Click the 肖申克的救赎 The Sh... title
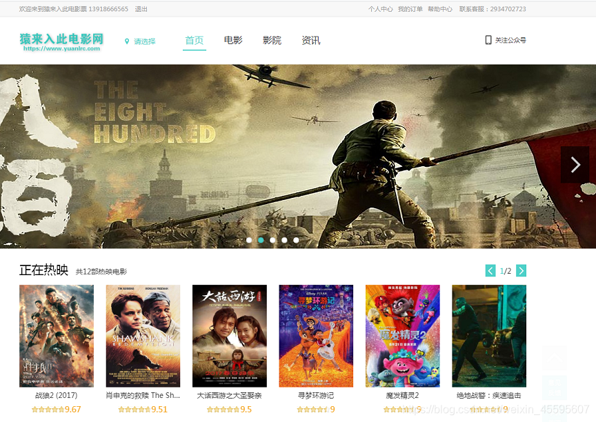 tap(143, 395)
